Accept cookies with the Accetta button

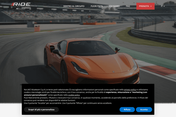[144, 110]
